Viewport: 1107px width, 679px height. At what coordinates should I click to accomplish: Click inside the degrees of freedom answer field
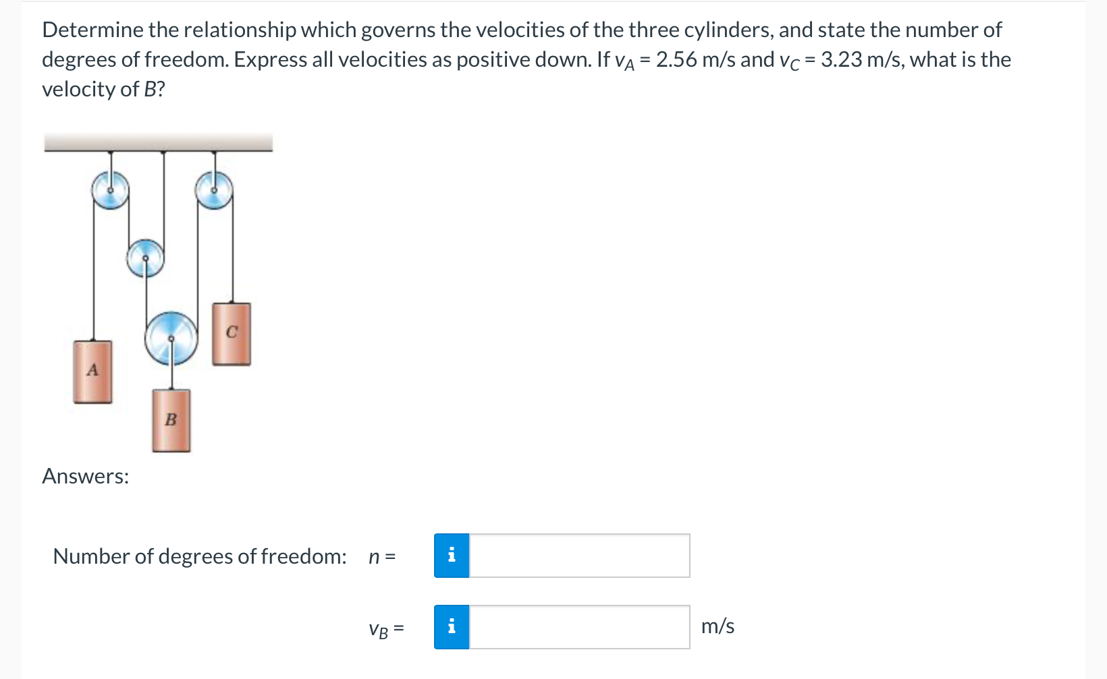pyautogui.click(x=579, y=555)
